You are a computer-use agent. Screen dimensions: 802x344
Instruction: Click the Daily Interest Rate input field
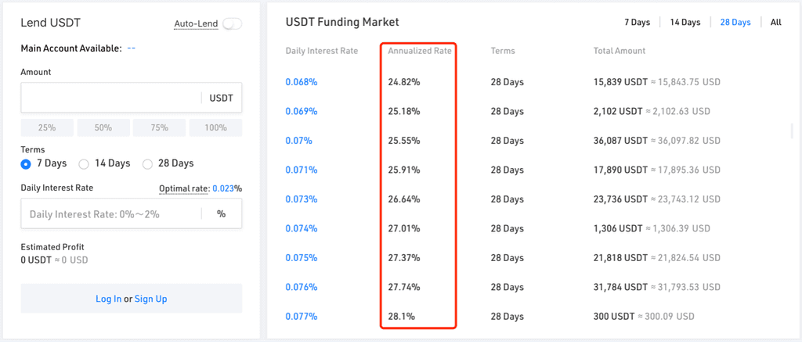[132, 213]
